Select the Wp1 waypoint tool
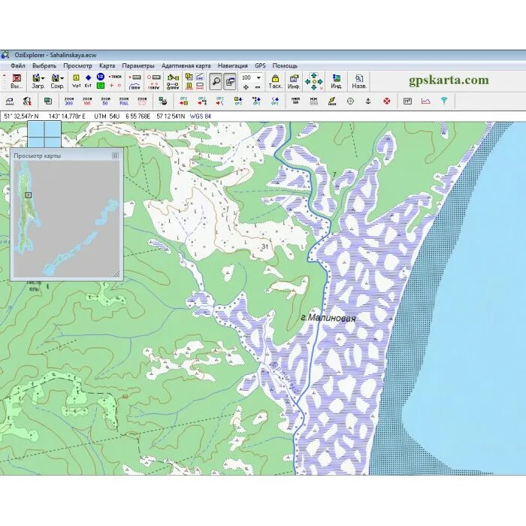 pyautogui.click(x=77, y=81)
